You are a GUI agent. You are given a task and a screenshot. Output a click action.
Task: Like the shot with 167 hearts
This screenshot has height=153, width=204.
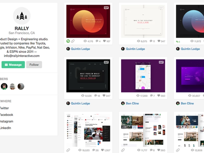(104, 41)
